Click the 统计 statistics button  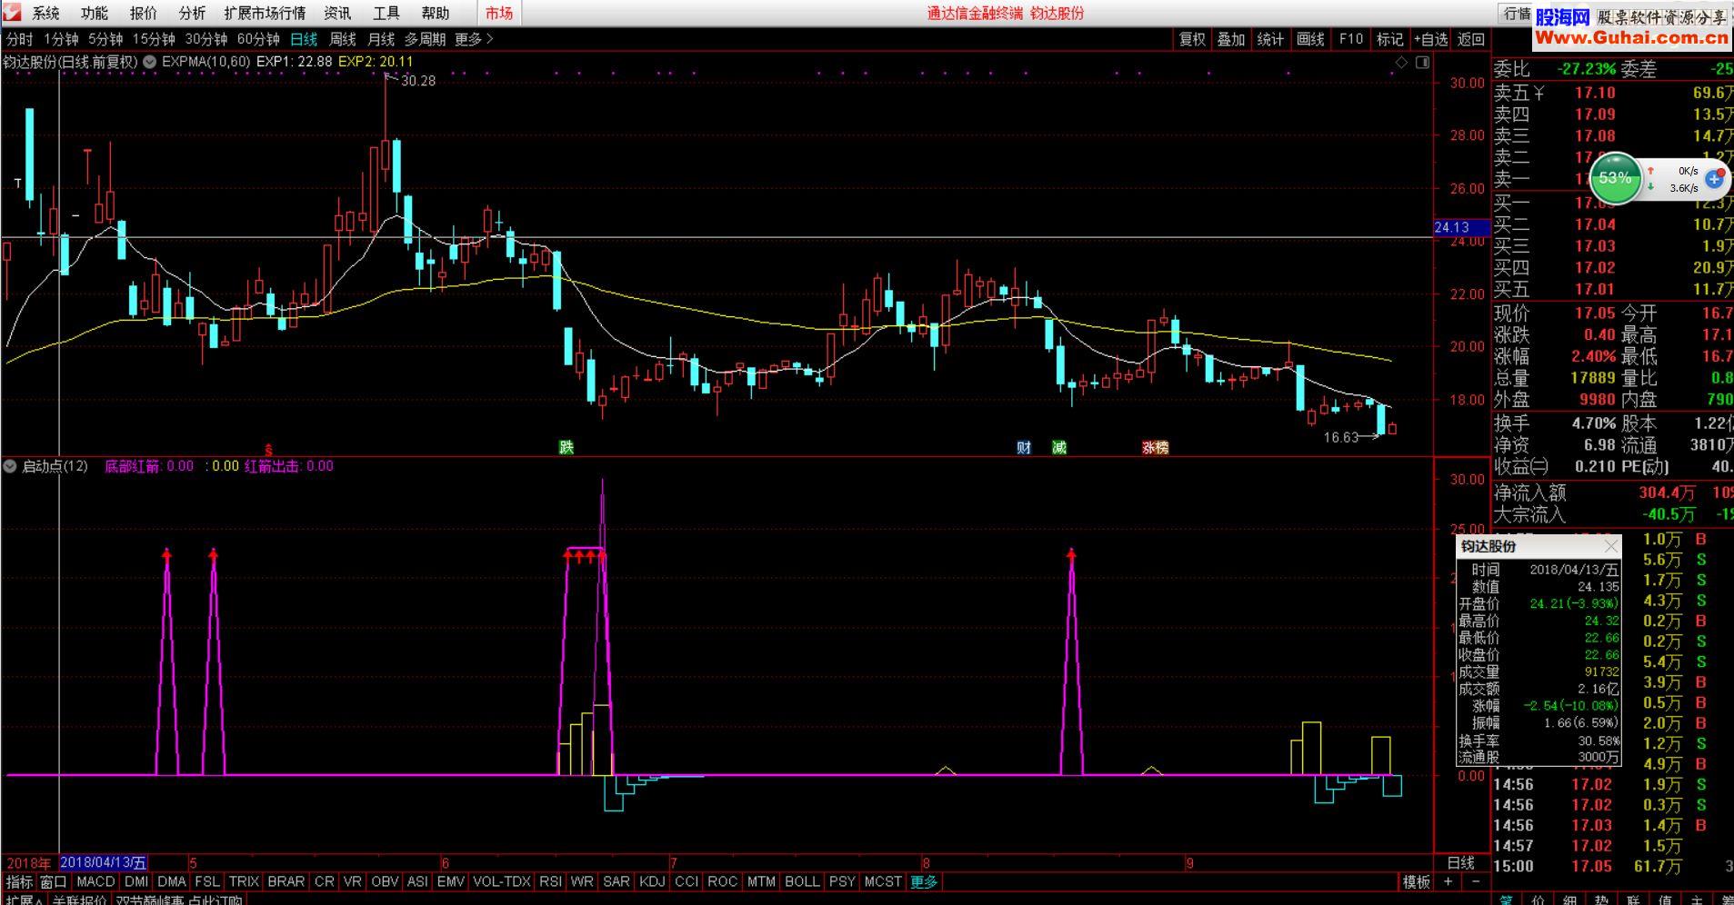[1270, 39]
